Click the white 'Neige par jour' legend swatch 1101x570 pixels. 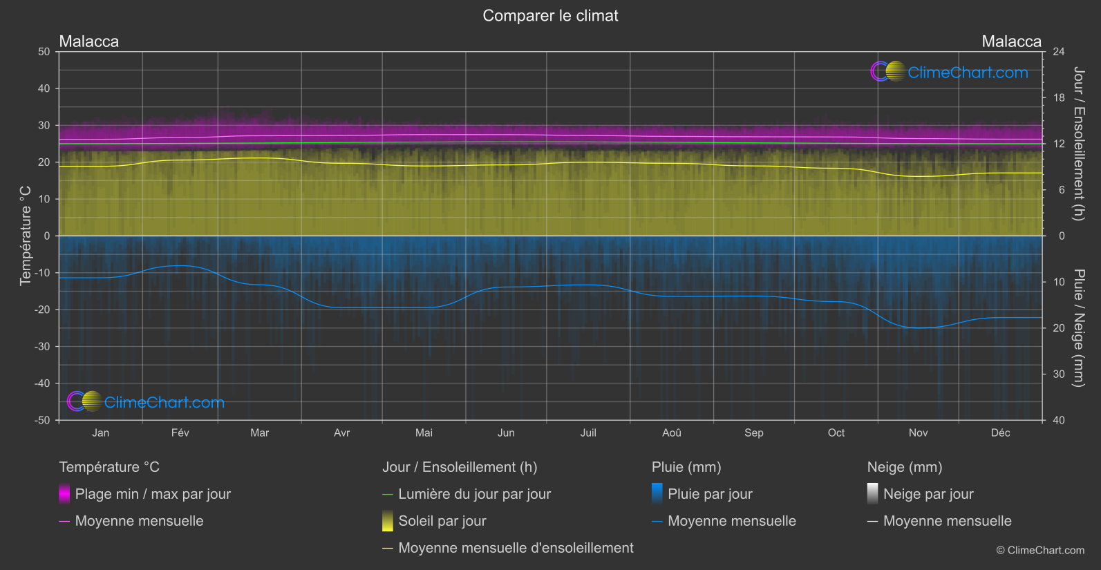click(x=873, y=494)
